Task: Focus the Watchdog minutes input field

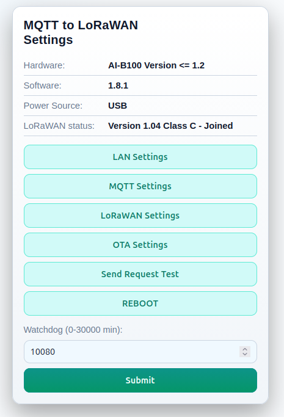Action: [x=140, y=352]
